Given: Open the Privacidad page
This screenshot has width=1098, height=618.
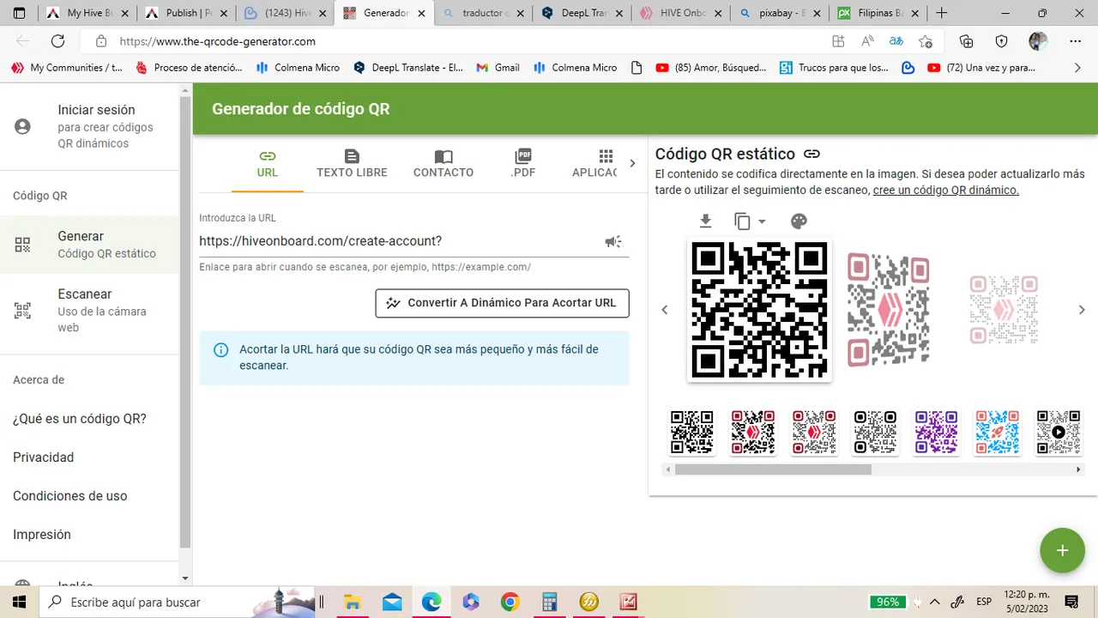Looking at the screenshot, I should click(44, 457).
